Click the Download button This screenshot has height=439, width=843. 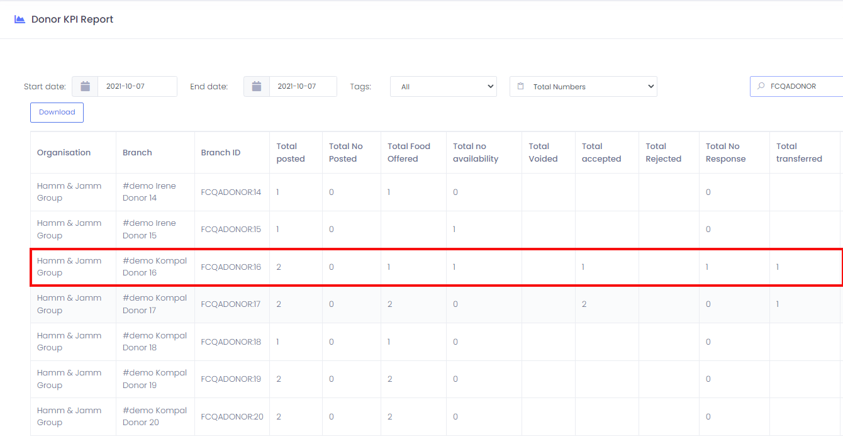pyautogui.click(x=57, y=112)
